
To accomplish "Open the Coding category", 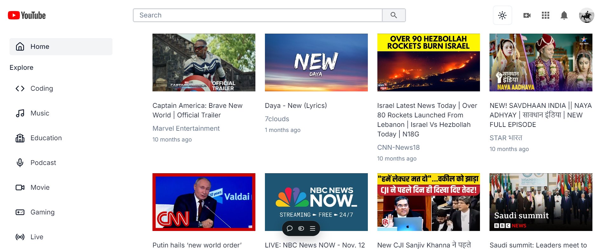I will 41,89.
